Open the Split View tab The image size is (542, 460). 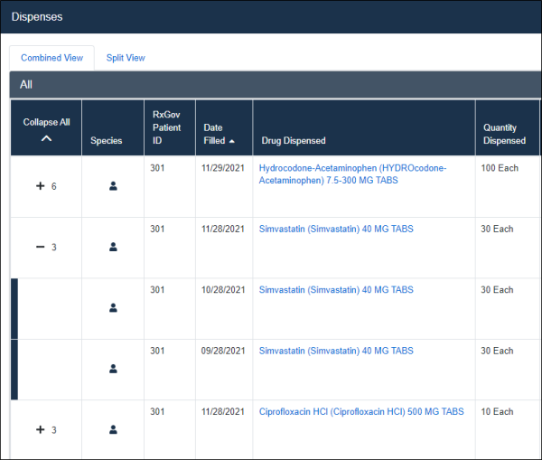click(x=126, y=58)
